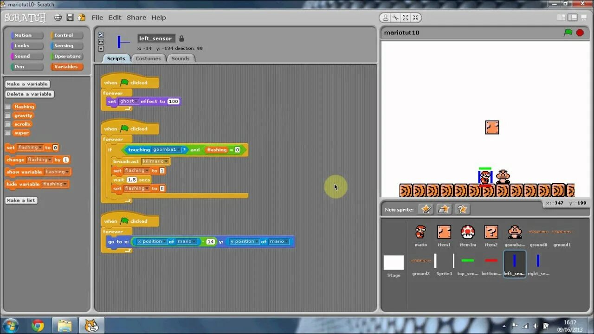Switch to full stage view mode
This screenshot has height=334, width=594.
click(x=573, y=18)
